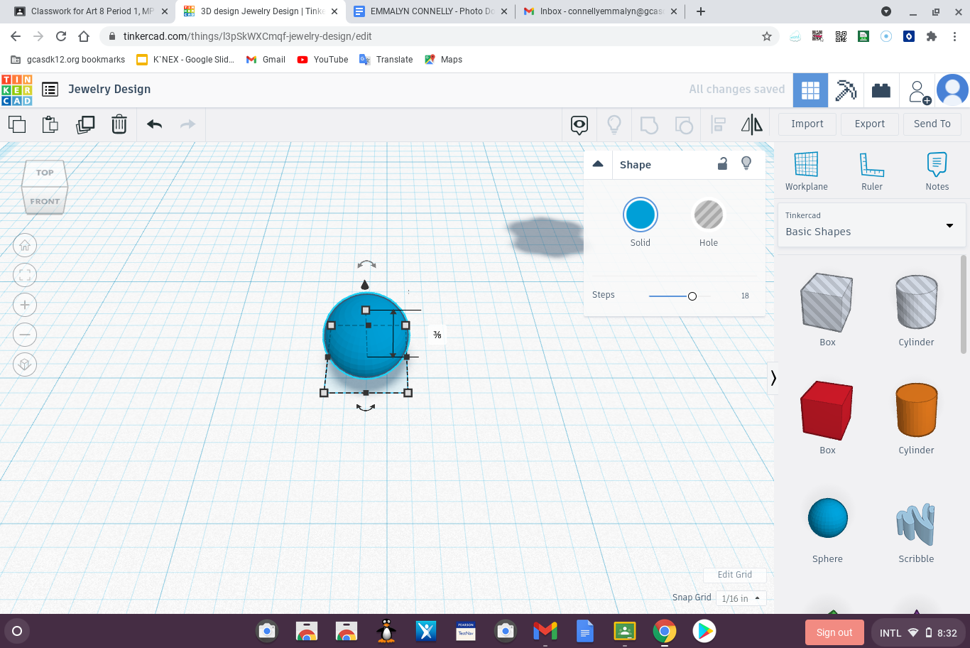970x648 pixels.
Task: Select Solid mode in the Shape panel
Action: click(x=640, y=214)
